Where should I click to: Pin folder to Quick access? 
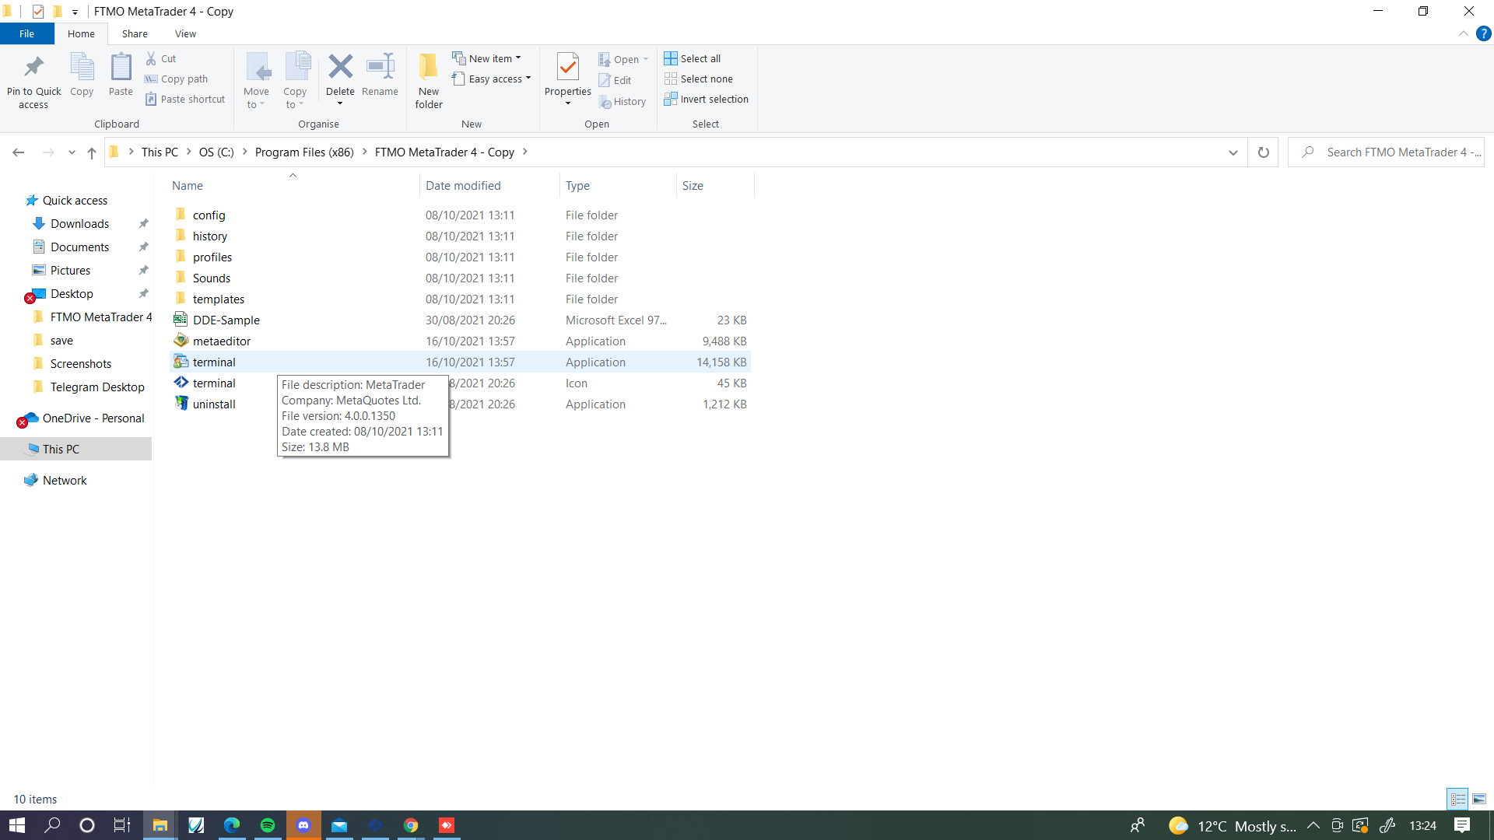pos(33,81)
